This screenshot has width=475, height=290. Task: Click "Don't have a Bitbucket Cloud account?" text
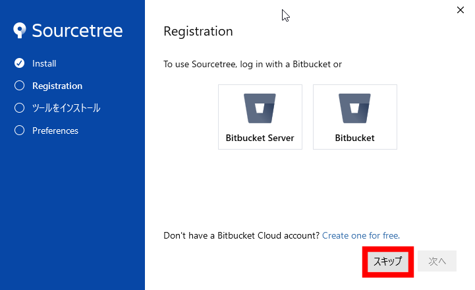[x=241, y=235]
